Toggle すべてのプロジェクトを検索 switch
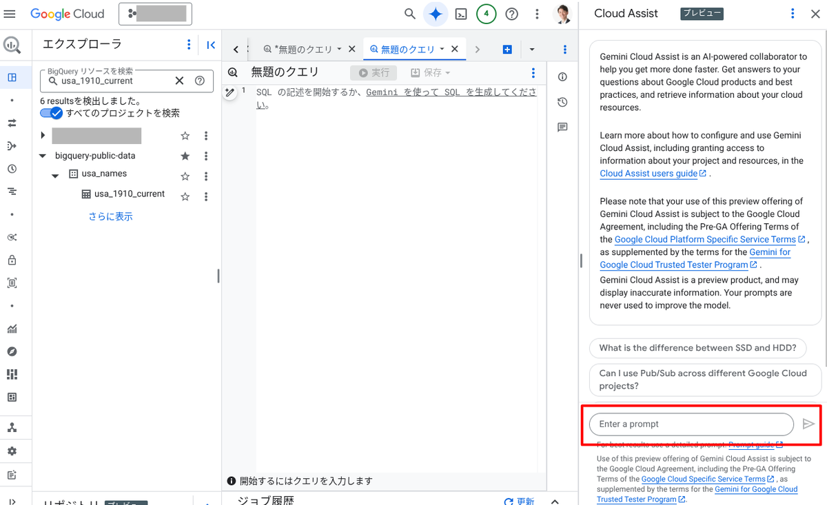This screenshot has height=505, width=827. (x=52, y=113)
